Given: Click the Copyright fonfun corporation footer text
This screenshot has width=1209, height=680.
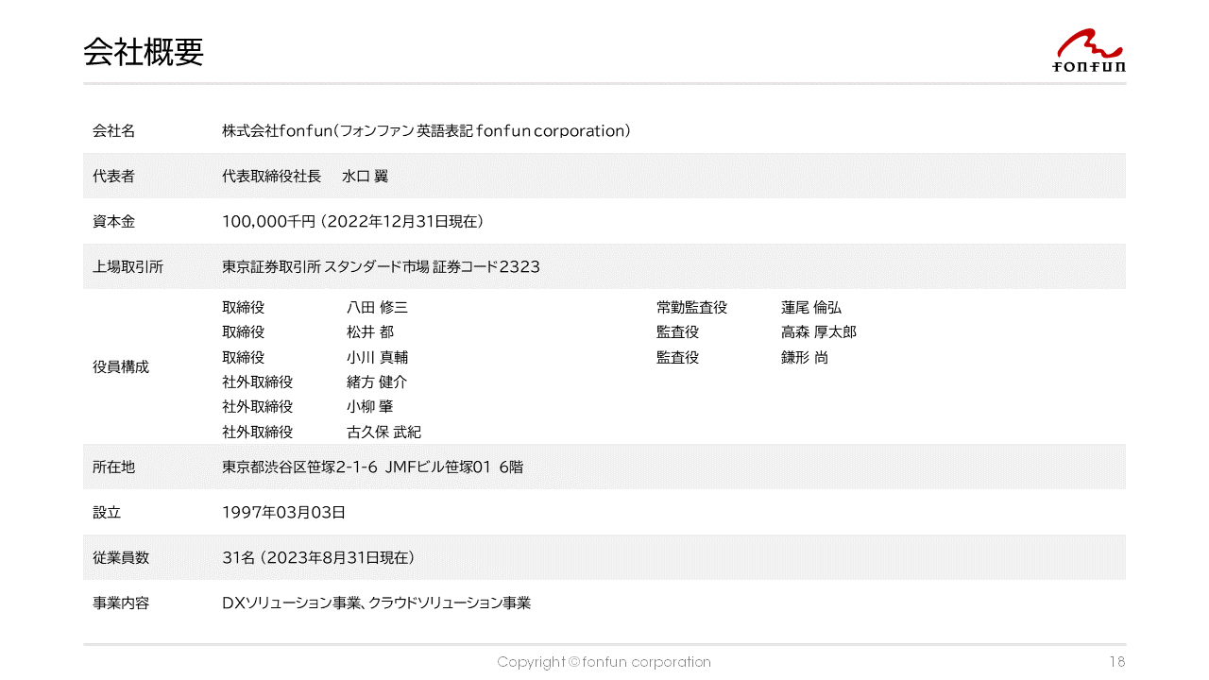Looking at the screenshot, I should [x=604, y=662].
